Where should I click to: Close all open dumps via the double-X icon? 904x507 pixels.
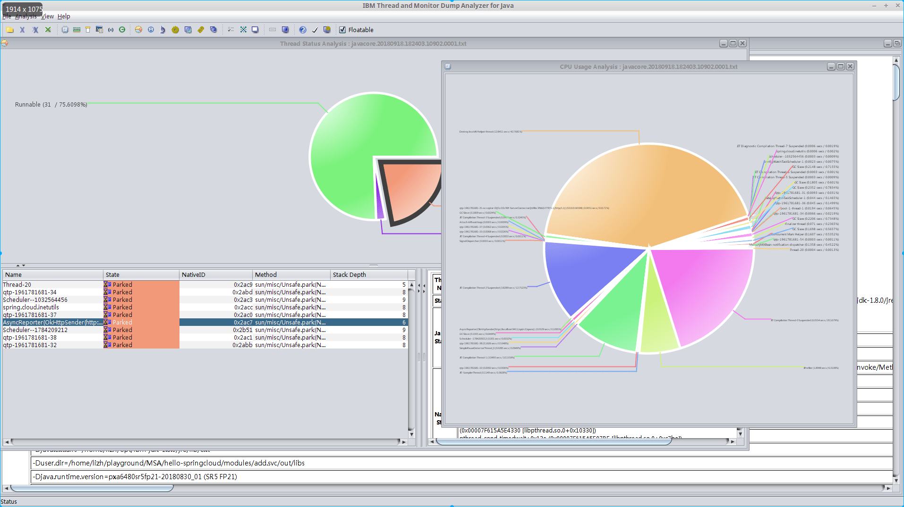[35, 30]
